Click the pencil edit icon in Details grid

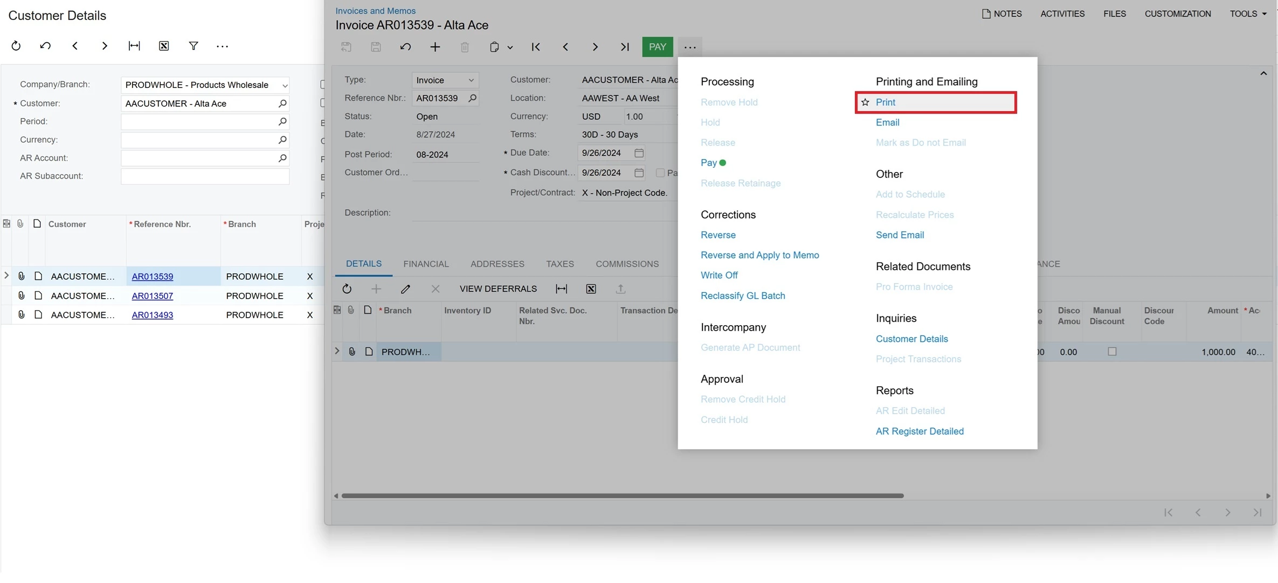point(405,289)
